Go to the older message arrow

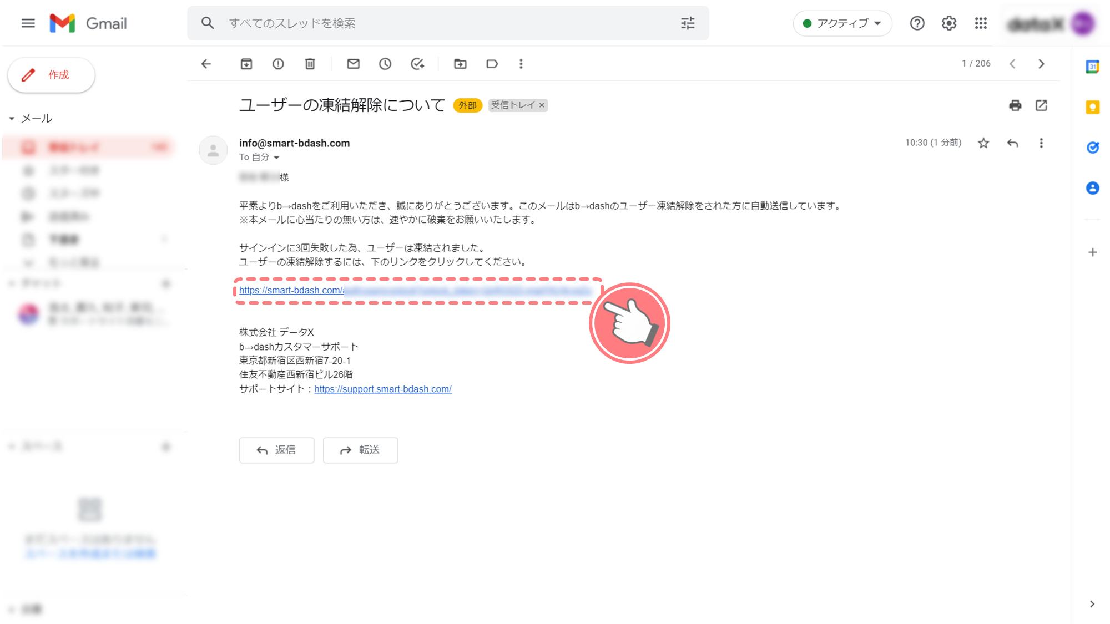(x=1041, y=64)
